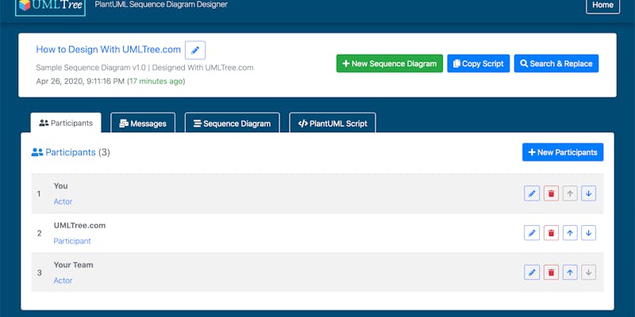Delete the UMLTree.com participant
This screenshot has height=317, width=635.
pyautogui.click(x=551, y=233)
